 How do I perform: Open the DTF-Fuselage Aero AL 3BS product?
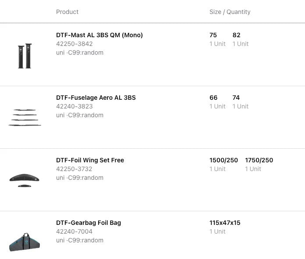coord(96,98)
